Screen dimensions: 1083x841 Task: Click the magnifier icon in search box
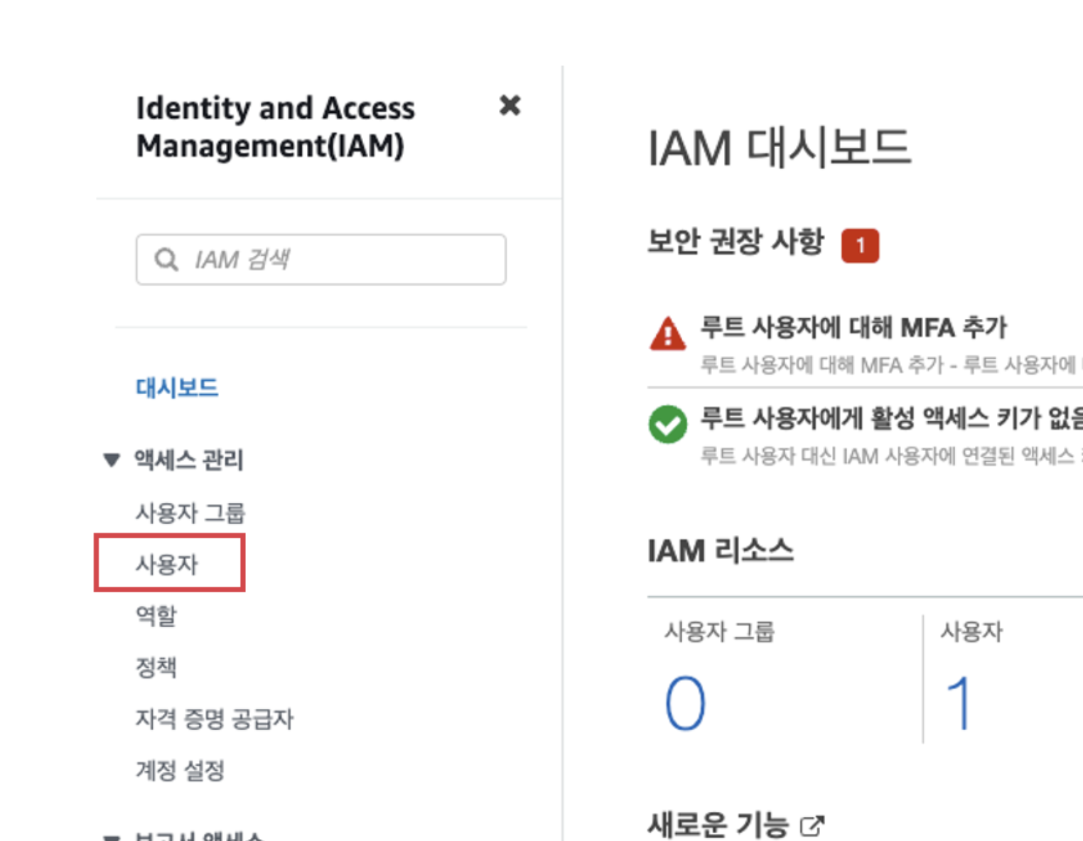pos(166,259)
